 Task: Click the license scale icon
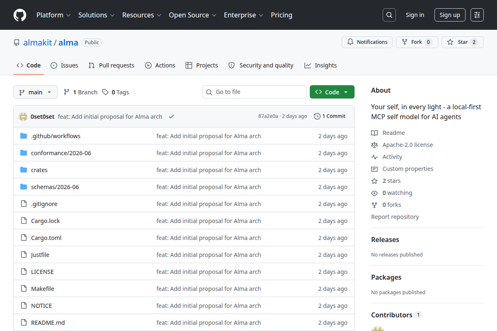pos(374,145)
